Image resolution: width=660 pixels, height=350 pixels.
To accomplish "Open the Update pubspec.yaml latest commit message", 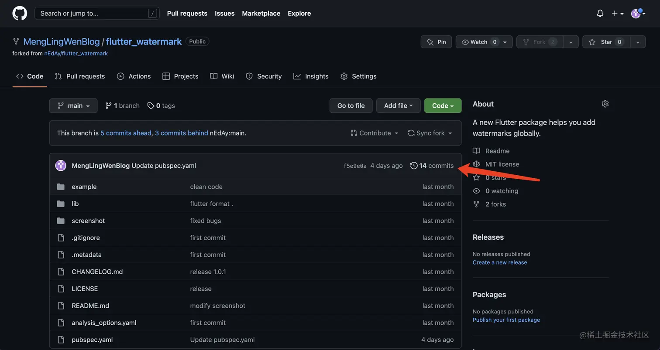I will (x=164, y=166).
